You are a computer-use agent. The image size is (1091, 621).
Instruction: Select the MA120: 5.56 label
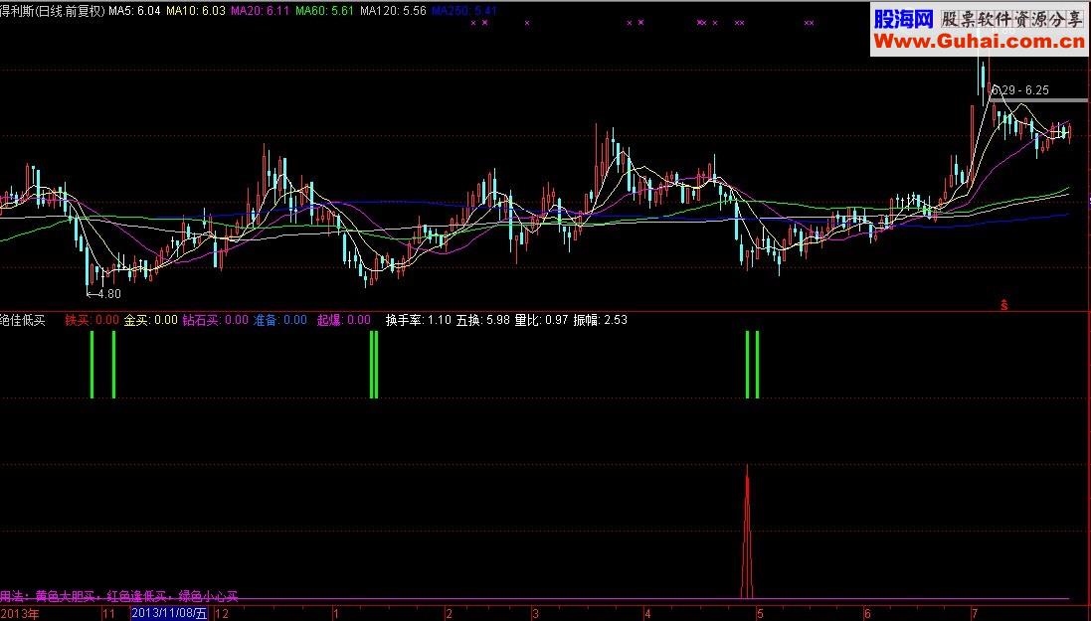tap(393, 11)
